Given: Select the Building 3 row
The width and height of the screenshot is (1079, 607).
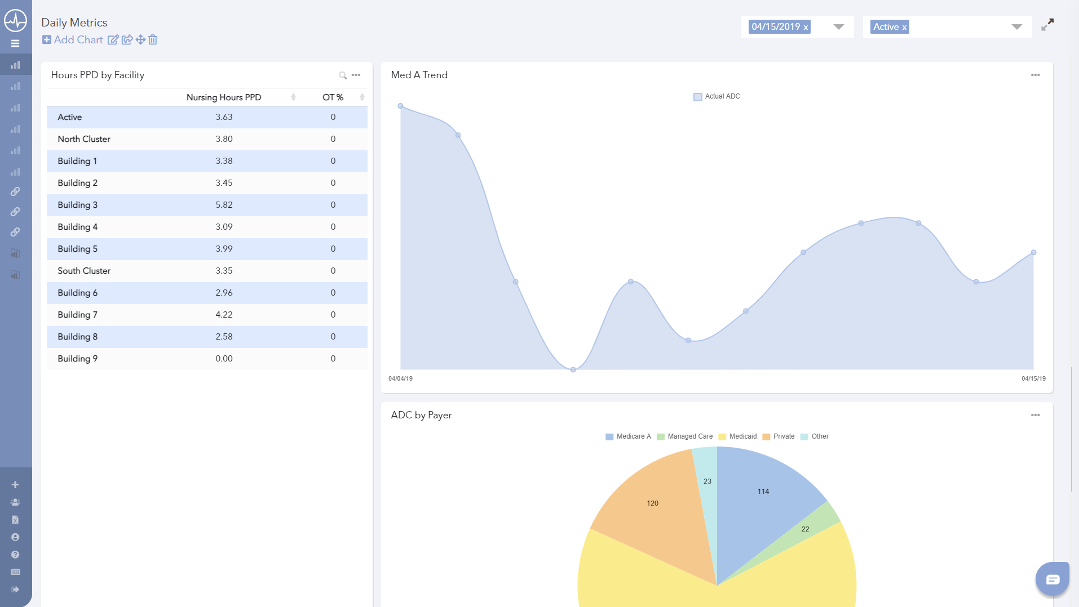Looking at the screenshot, I should pyautogui.click(x=207, y=205).
